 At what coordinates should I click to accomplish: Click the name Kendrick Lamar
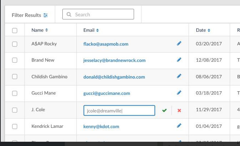tap(47, 126)
